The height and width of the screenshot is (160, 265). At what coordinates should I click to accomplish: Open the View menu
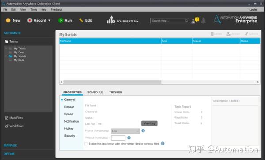pyautogui.click(x=23, y=10)
